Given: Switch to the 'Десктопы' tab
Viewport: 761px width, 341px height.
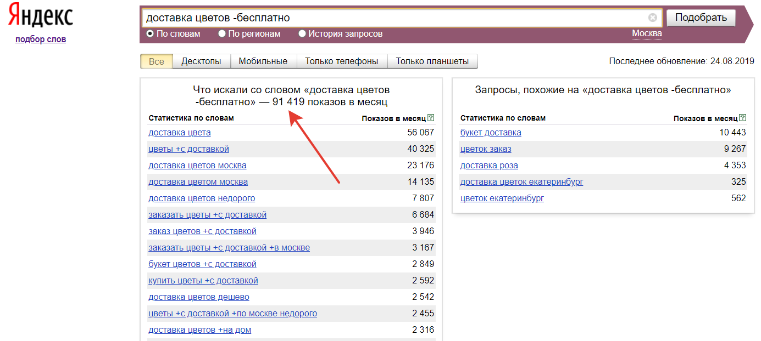Looking at the screenshot, I should (201, 61).
